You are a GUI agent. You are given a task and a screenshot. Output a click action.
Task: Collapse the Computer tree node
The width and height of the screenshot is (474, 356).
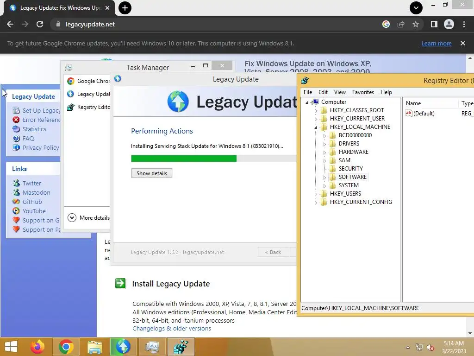(307, 102)
